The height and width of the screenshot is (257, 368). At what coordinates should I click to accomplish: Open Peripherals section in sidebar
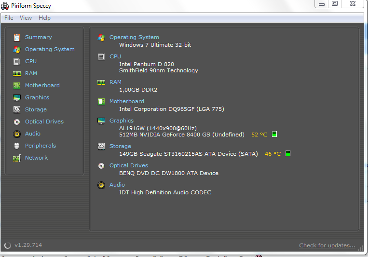tap(41, 146)
